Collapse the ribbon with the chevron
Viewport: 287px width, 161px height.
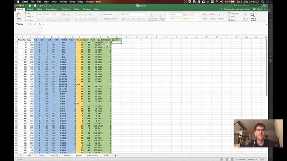tap(265, 9)
